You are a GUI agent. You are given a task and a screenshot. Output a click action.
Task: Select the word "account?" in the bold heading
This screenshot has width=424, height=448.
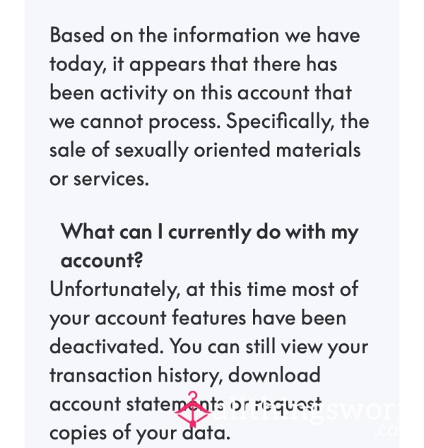coord(102,260)
